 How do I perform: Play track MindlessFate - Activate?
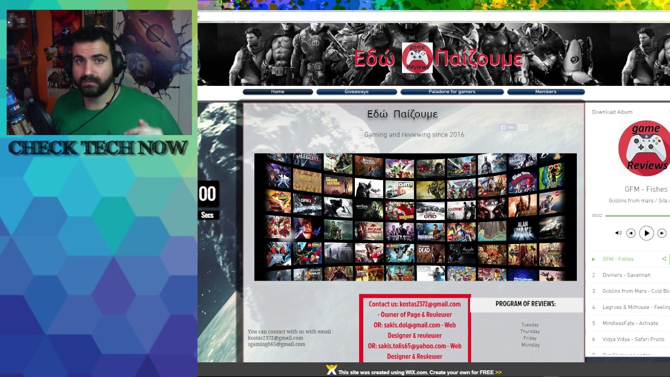click(x=630, y=324)
